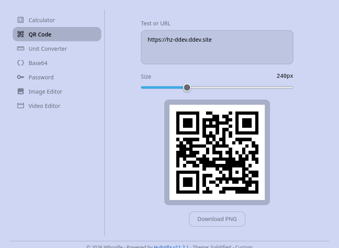Open the Base64 tool
The width and height of the screenshot is (339, 248).
[x=57, y=63]
